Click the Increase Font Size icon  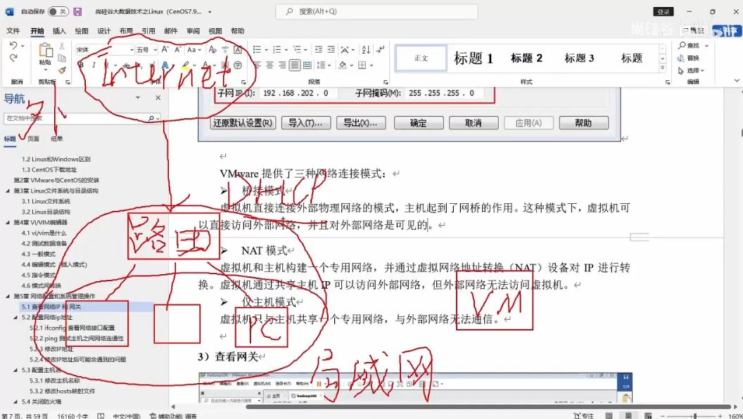(x=165, y=49)
